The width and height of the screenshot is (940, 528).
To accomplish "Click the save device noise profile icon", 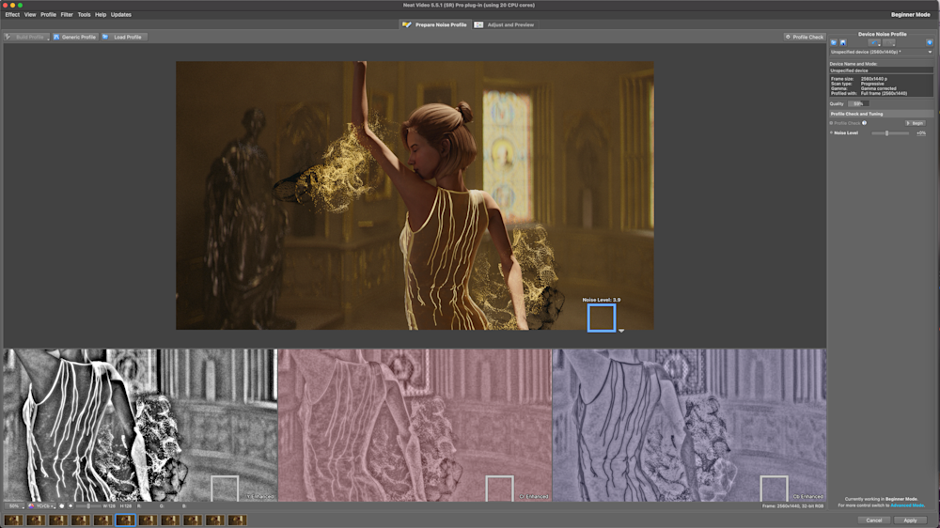I will pyautogui.click(x=843, y=42).
